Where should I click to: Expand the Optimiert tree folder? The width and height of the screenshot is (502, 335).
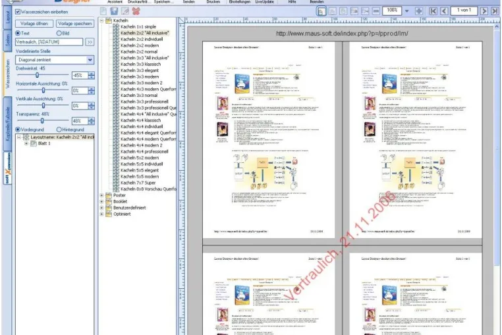(x=101, y=214)
